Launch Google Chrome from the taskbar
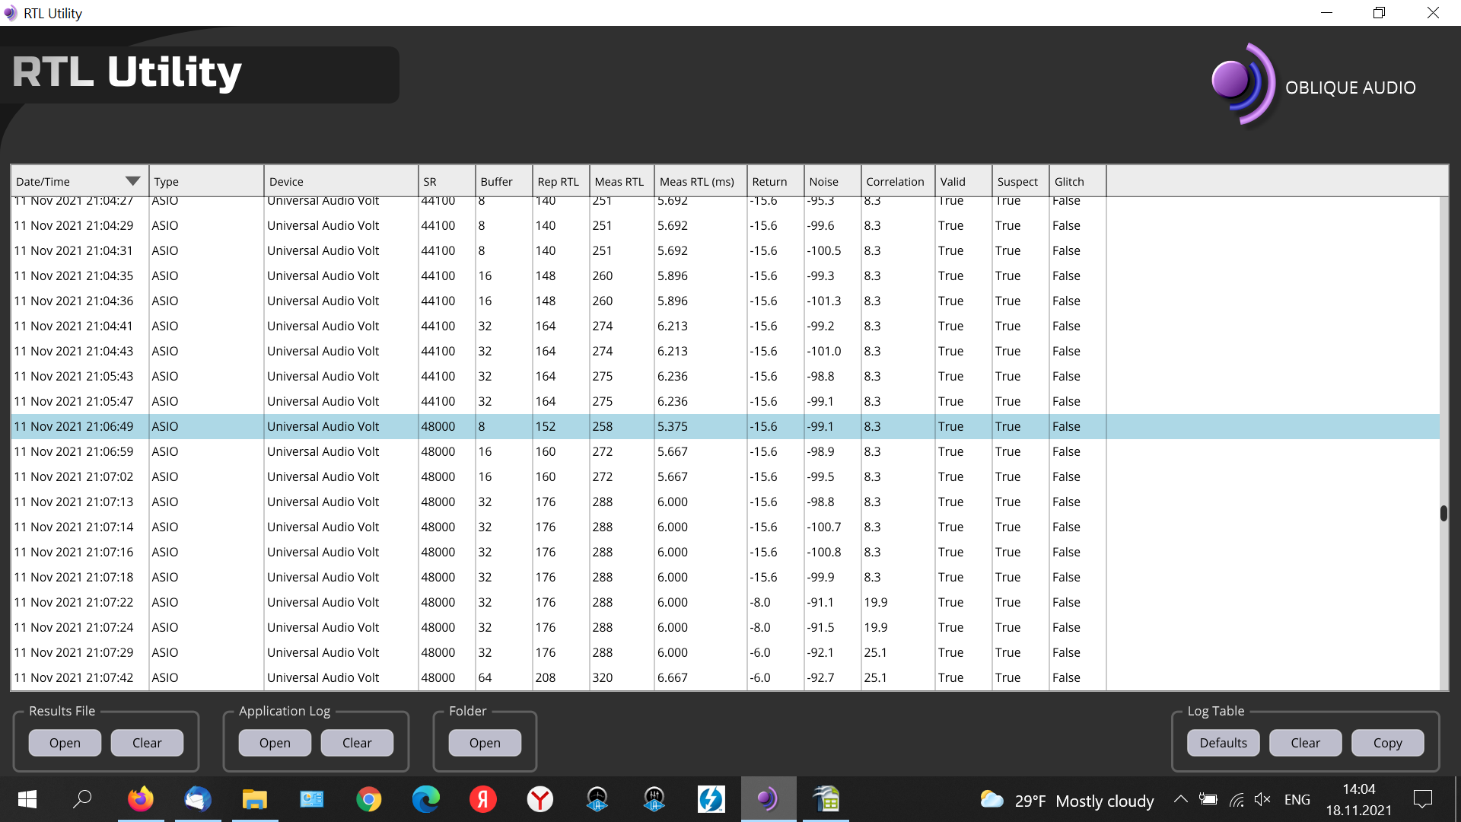Viewport: 1461px width, 822px height. pos(368,799)
